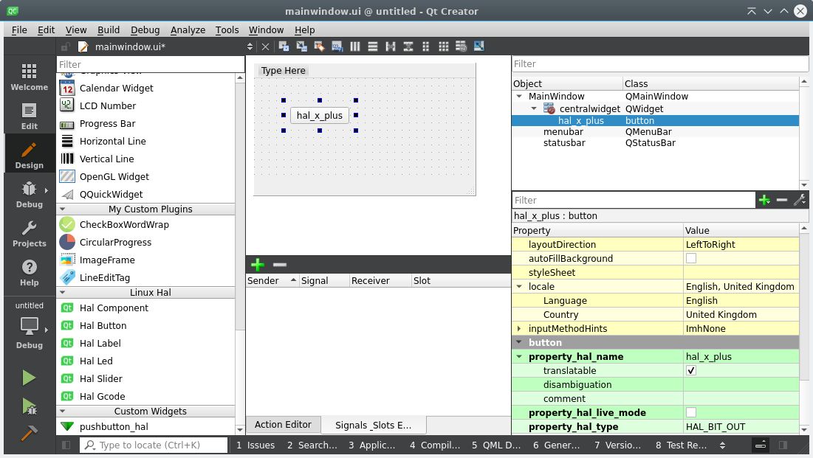Collapse the locale property group
The image size is (813, 458).
pyautogui.click(x=519, y=286)
